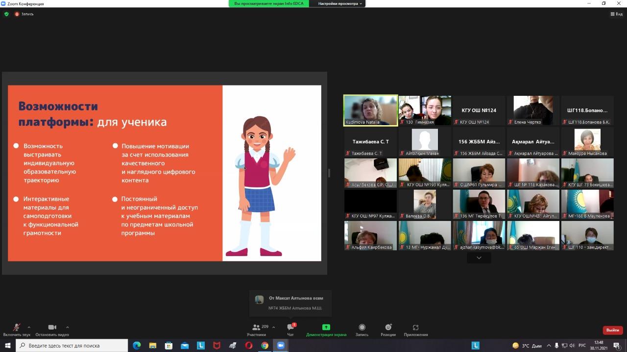Select Kudimova Natalia's video thumbnail

click(370, 110)
